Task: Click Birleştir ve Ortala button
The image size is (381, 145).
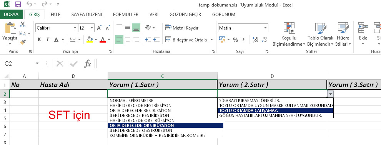Action: [186, 40]
